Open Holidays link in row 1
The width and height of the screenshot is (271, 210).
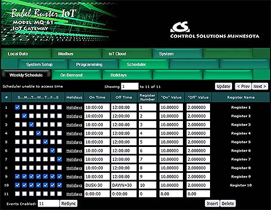click(x=74, y=108)
